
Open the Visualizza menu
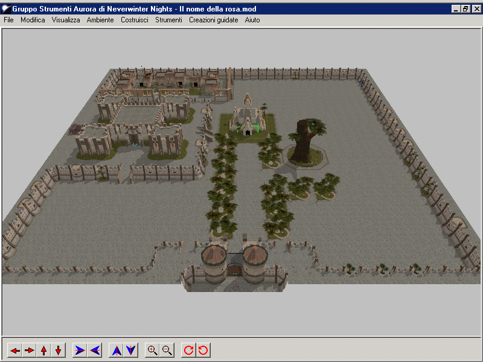coord(66,20)
